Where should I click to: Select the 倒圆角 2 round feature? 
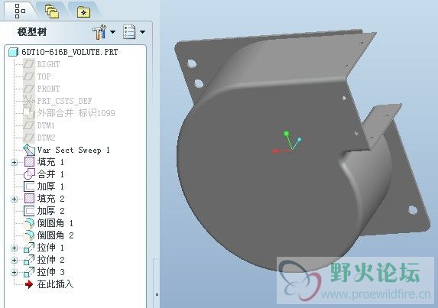pyautogui.click(x=49, y=235)
